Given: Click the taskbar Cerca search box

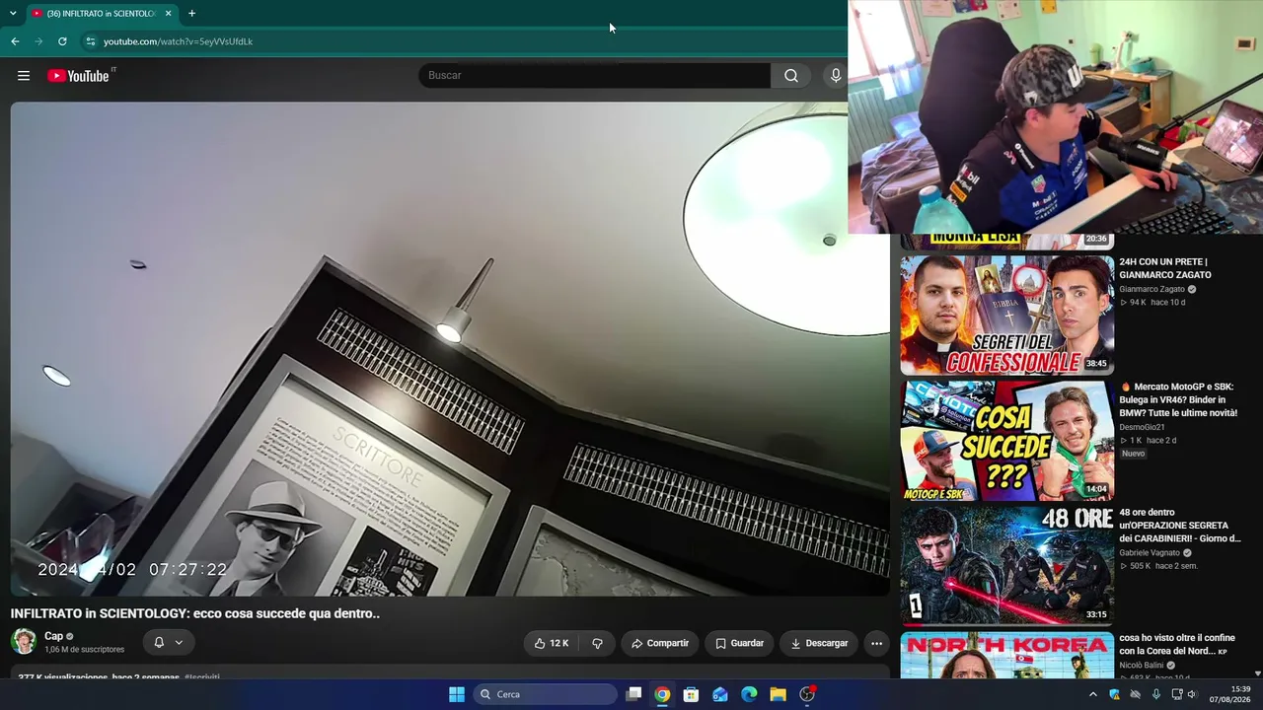Looking at the screenshot, I should click(546, 694).
